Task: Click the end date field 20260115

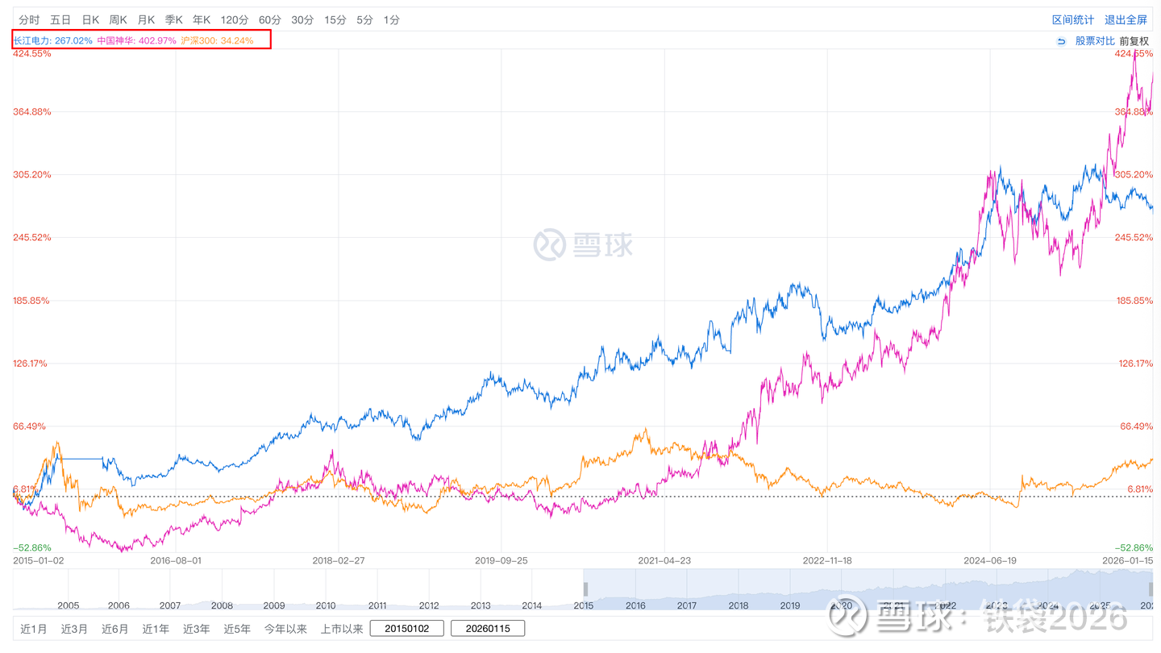Action: [x=488, y=629]
